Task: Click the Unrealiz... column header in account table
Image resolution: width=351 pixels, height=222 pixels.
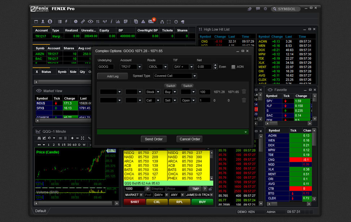Action: coord(89,30)
